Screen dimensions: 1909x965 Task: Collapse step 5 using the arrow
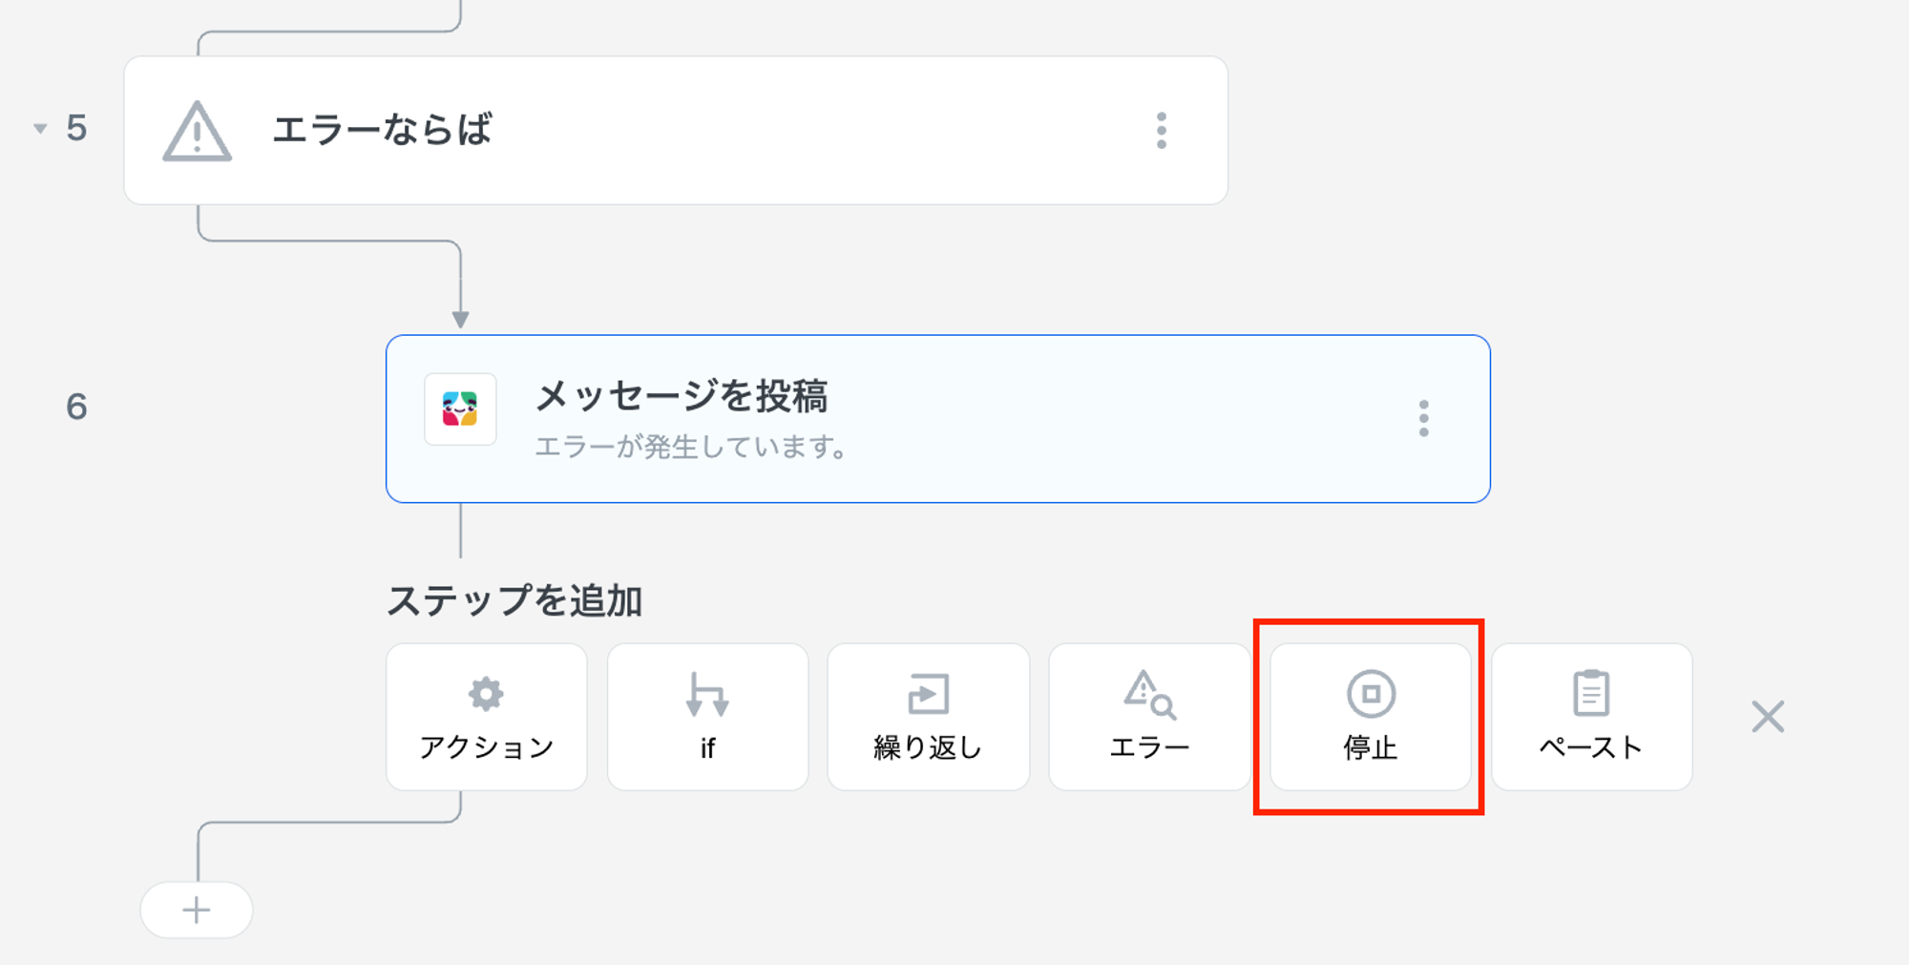[40, 128]
